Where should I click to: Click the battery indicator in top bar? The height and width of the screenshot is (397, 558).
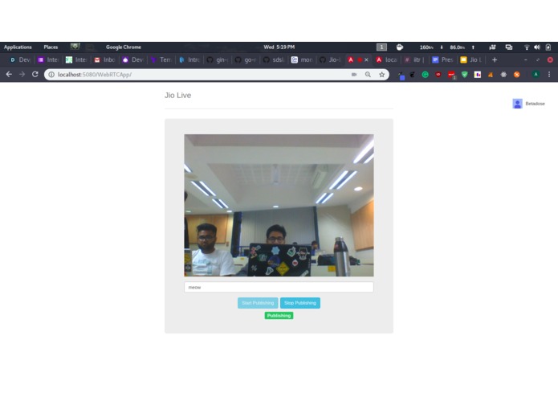tap(548, 47)
